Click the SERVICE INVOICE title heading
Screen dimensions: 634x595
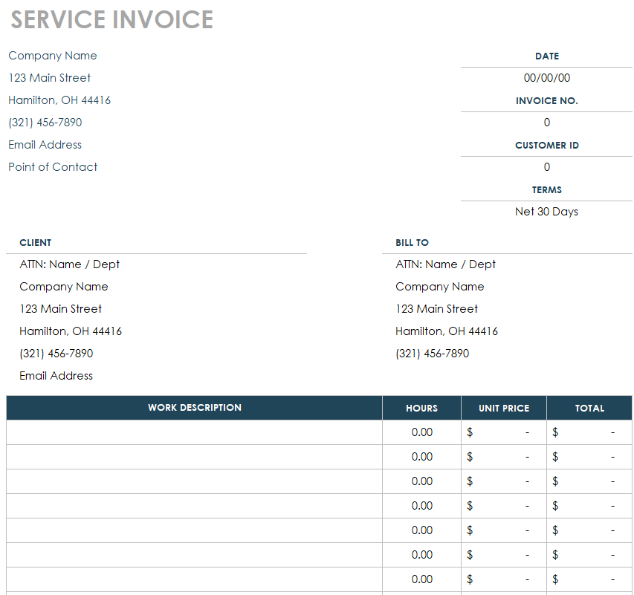(x=111, y=20)
